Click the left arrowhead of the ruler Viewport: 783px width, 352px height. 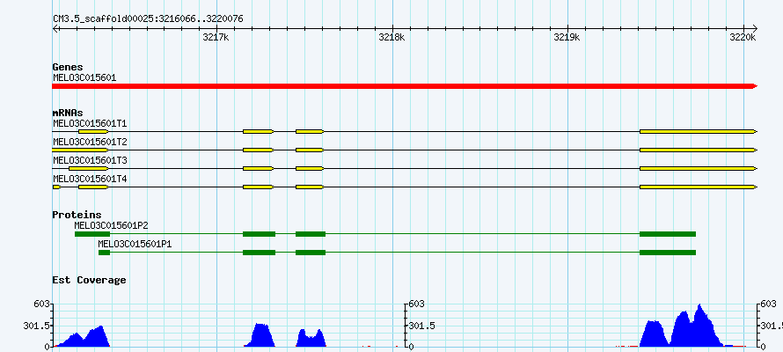(x=55, y=28)
